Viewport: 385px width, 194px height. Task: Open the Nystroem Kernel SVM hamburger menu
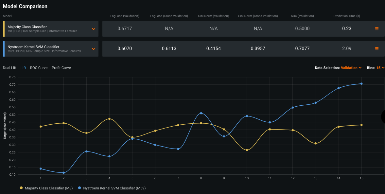376,49
